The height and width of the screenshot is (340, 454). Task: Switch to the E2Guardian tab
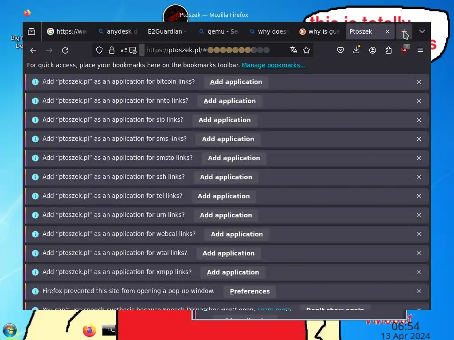[x=167, y=31]
